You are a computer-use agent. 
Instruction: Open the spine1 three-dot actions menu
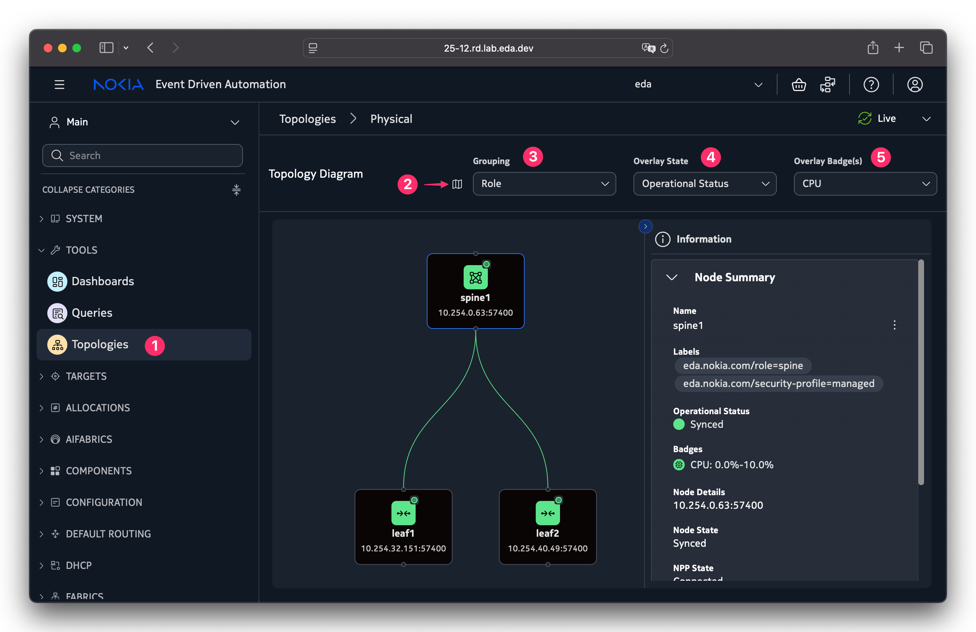point(894,325)
